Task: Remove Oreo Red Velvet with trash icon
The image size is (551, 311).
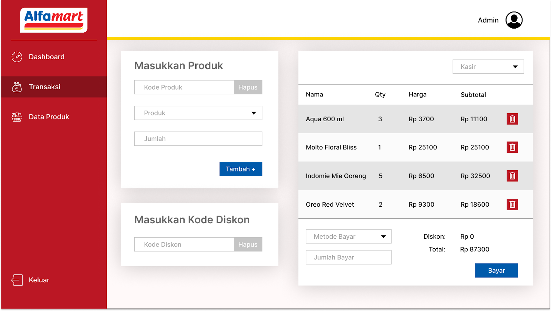Action: pyautogui.click(x=512, y=204)
